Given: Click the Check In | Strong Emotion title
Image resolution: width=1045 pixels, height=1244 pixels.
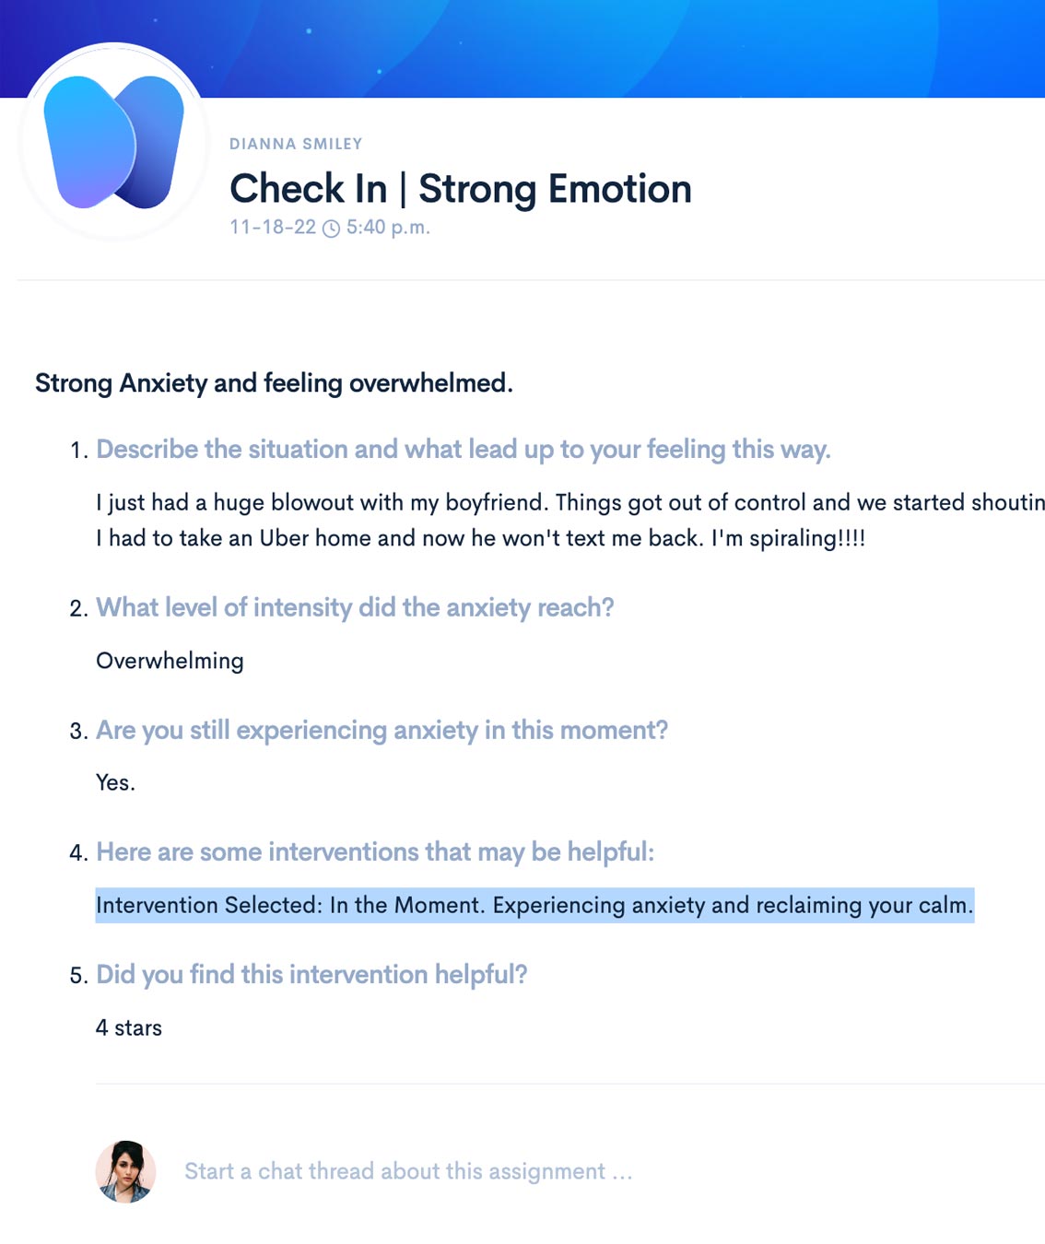Looking at the screenshot, I should tap(460, 189).
